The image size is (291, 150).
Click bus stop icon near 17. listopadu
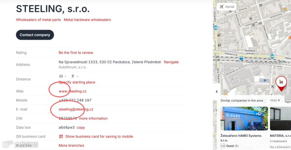pyautogui.click(x=215, y=28)
